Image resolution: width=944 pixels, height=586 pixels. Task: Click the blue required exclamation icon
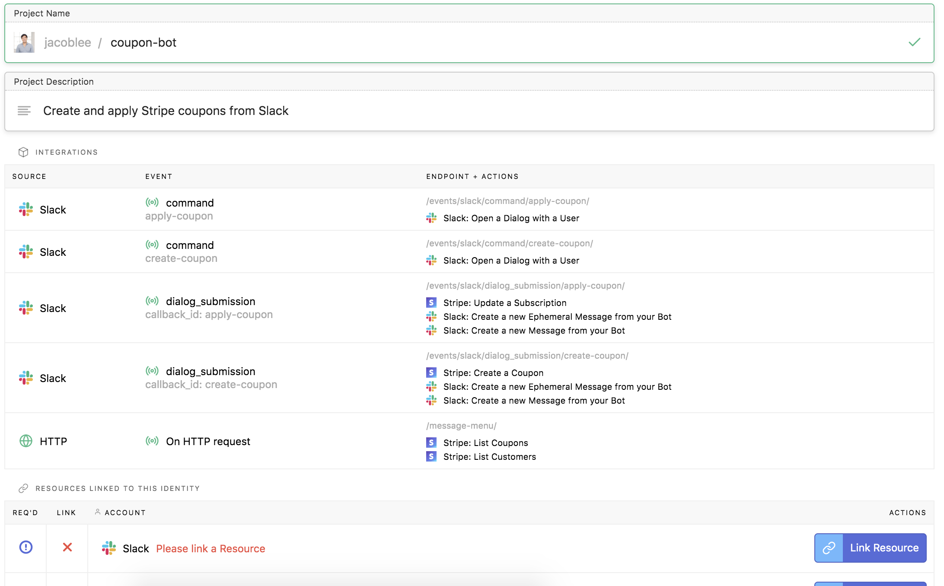(26, 548)
